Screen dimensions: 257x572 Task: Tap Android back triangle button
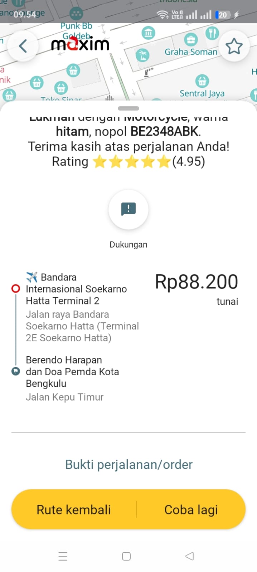[x=190, y=556]
